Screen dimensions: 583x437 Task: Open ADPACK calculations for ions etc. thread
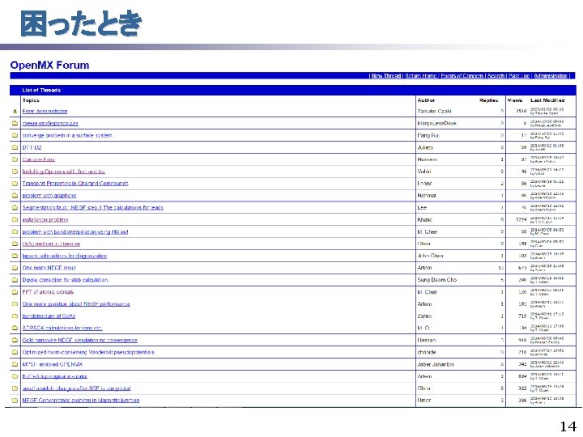(62, 328)
